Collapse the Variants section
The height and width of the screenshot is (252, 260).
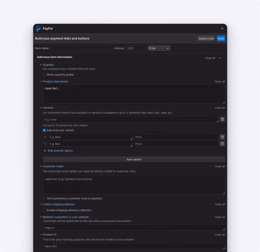[x=41, y=108]
